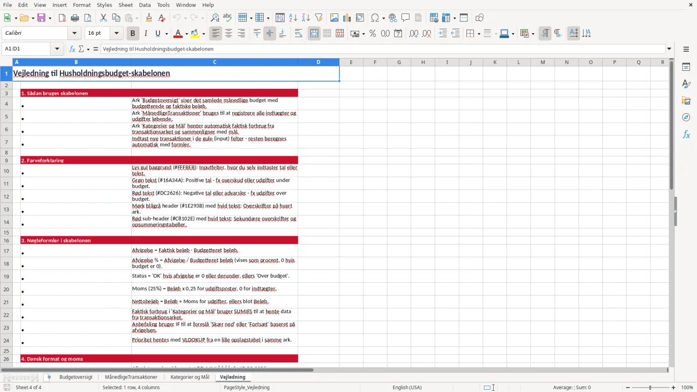Open background highlighting color dropdown arrow
This screenshot has width=697, height=392.
tap(203, 34)
